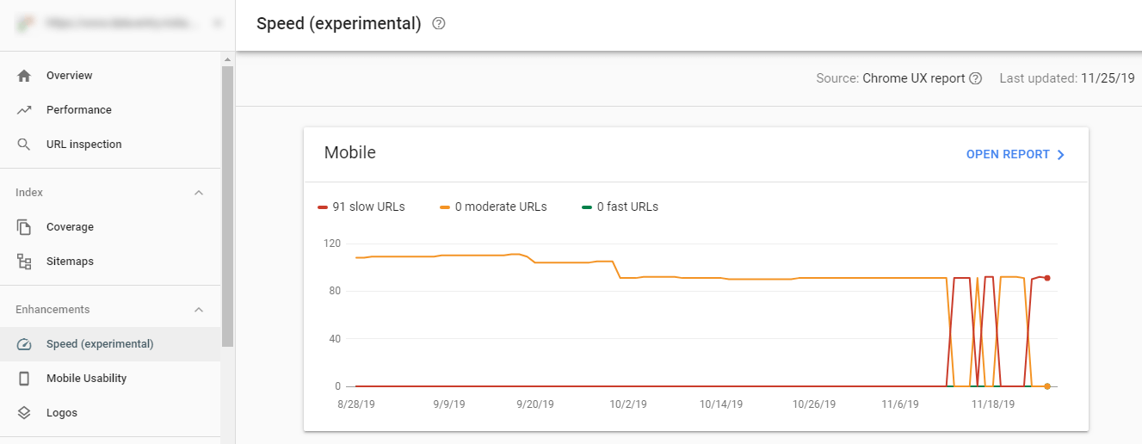Click the Mobile Usability phone icon
Screen dimensions: 1142x444
(x=24, y=379)
